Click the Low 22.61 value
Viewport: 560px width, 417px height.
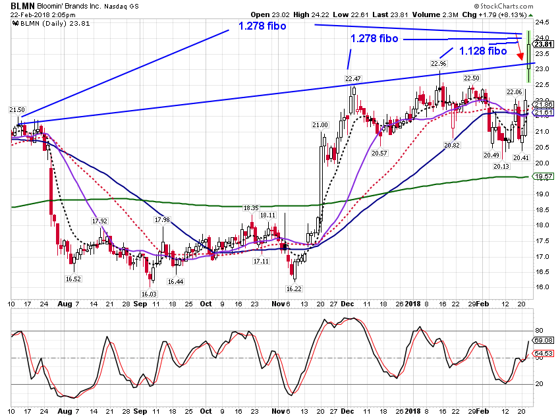pos(350,14)
